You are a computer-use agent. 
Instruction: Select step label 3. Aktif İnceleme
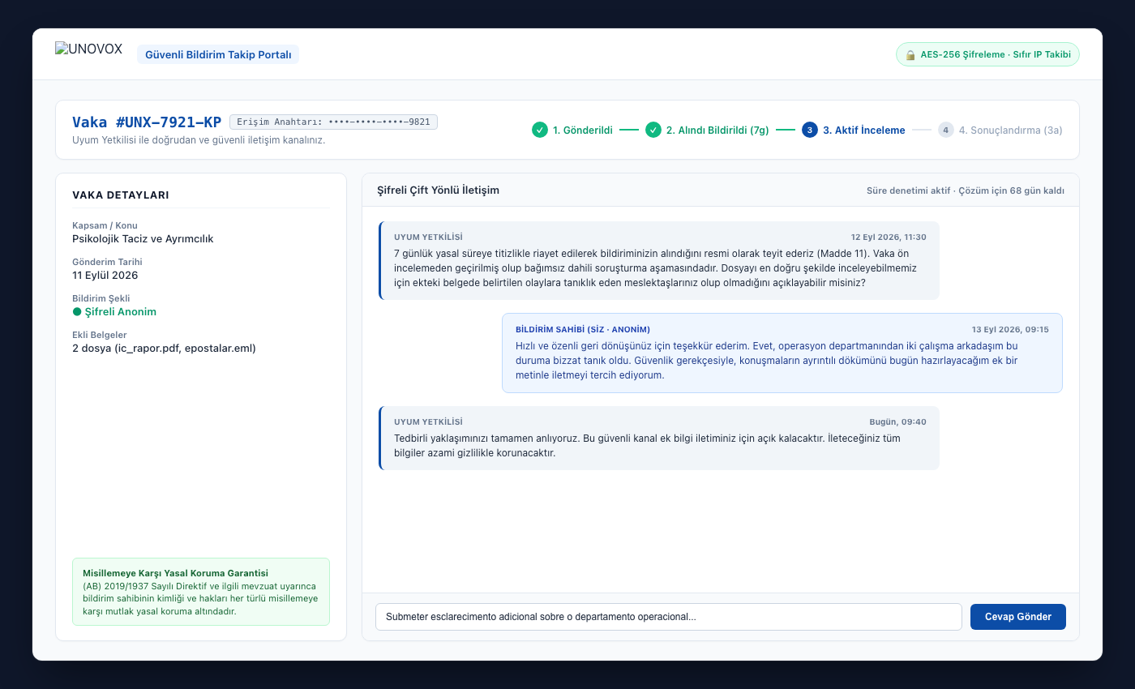[x=864, y=130]
